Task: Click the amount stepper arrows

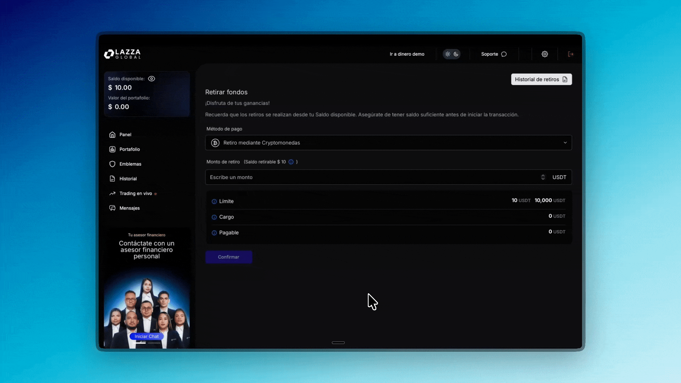Action: pos(543,177)
